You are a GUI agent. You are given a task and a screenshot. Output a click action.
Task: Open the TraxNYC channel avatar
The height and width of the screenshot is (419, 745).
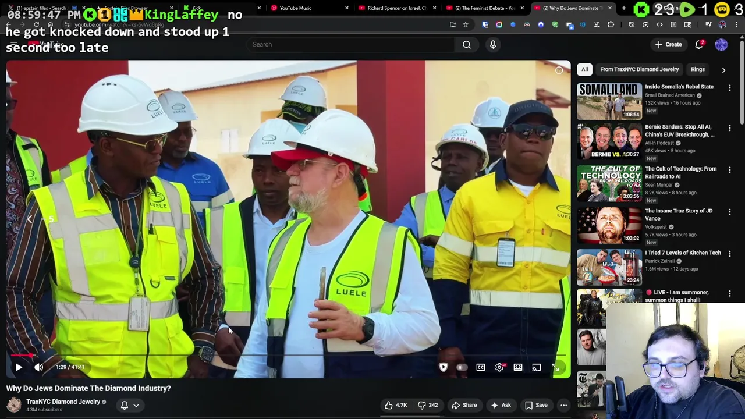click(14, 405)
